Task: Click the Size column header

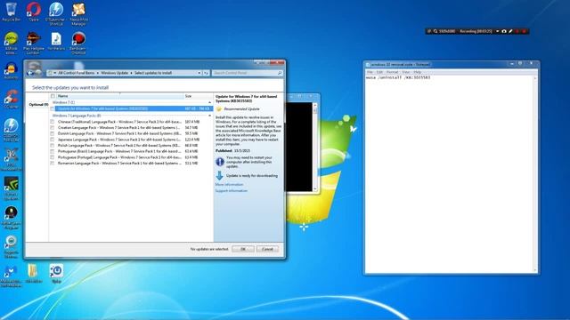Action: coord(198,96)
